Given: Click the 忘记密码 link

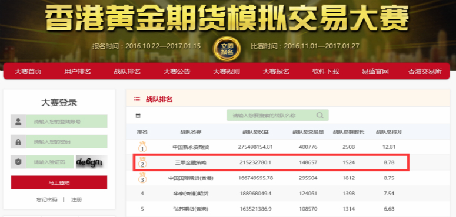Looking at the screenshot, I should tap(47, 199).
